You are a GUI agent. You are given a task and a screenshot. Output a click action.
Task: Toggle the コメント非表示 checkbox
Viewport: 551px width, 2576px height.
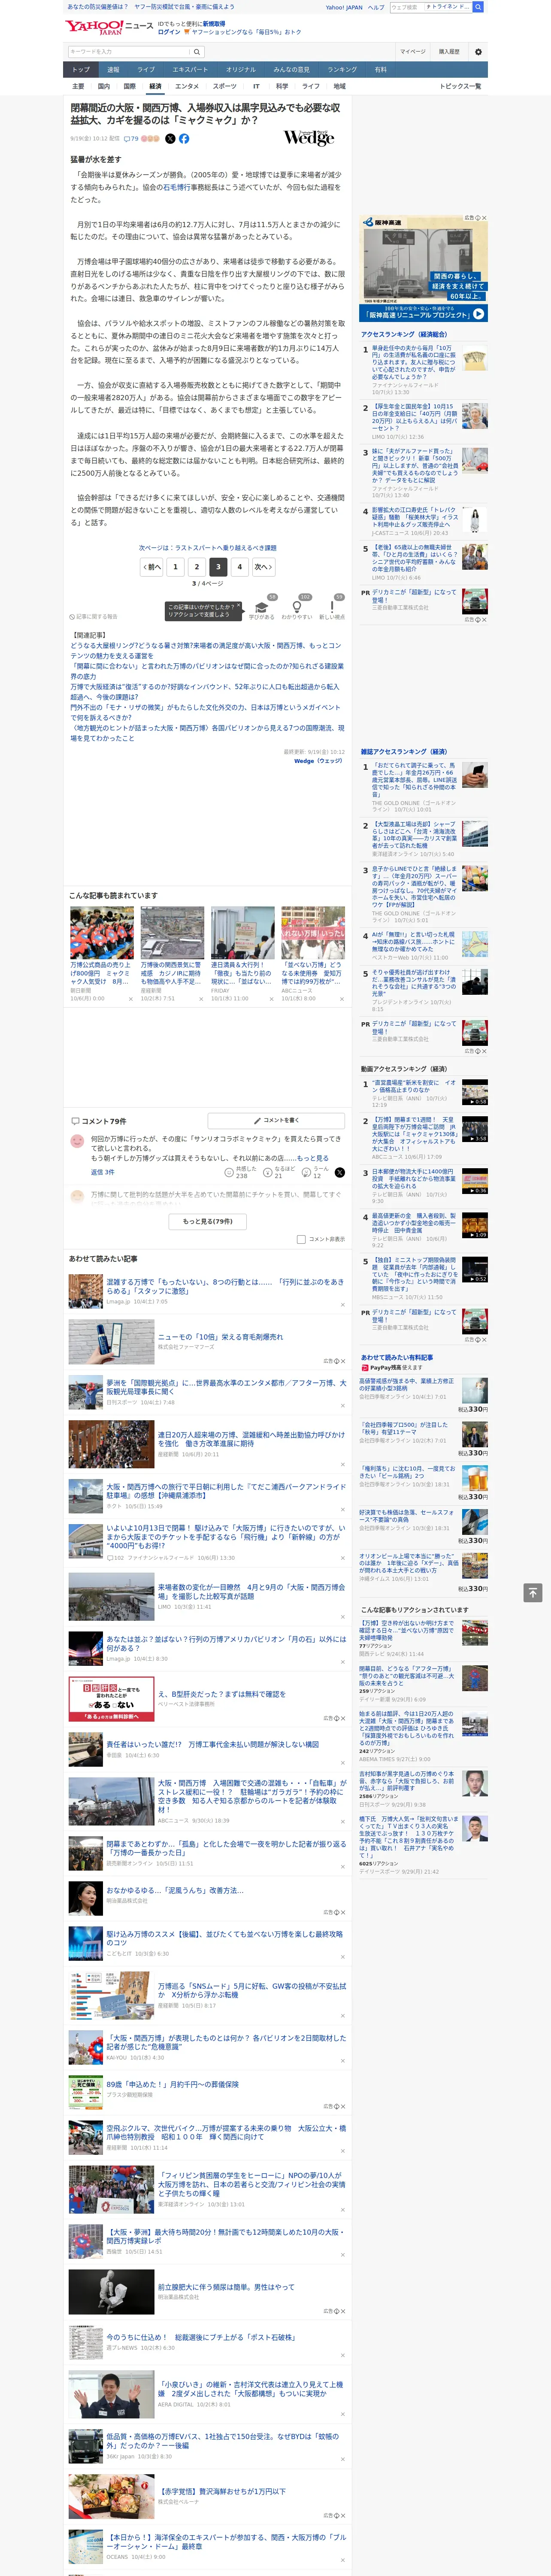pyautogui.click(x=301, y=1239)
